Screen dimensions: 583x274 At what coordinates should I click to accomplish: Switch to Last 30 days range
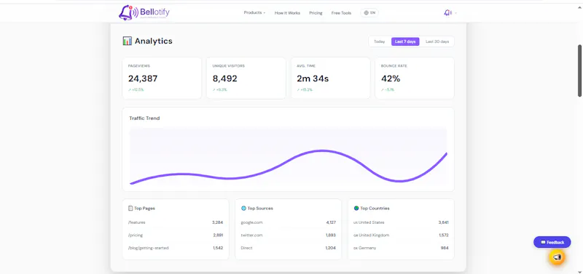437,41
